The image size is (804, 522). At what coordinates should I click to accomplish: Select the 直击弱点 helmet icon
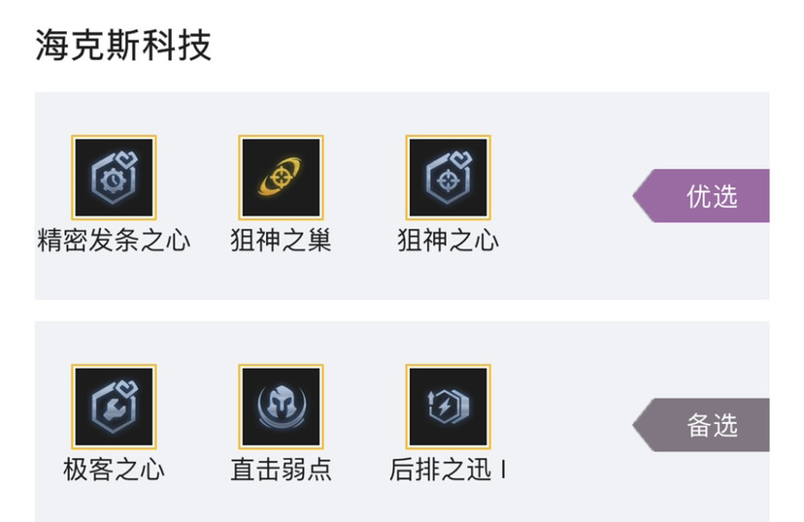tap(281, 407)
